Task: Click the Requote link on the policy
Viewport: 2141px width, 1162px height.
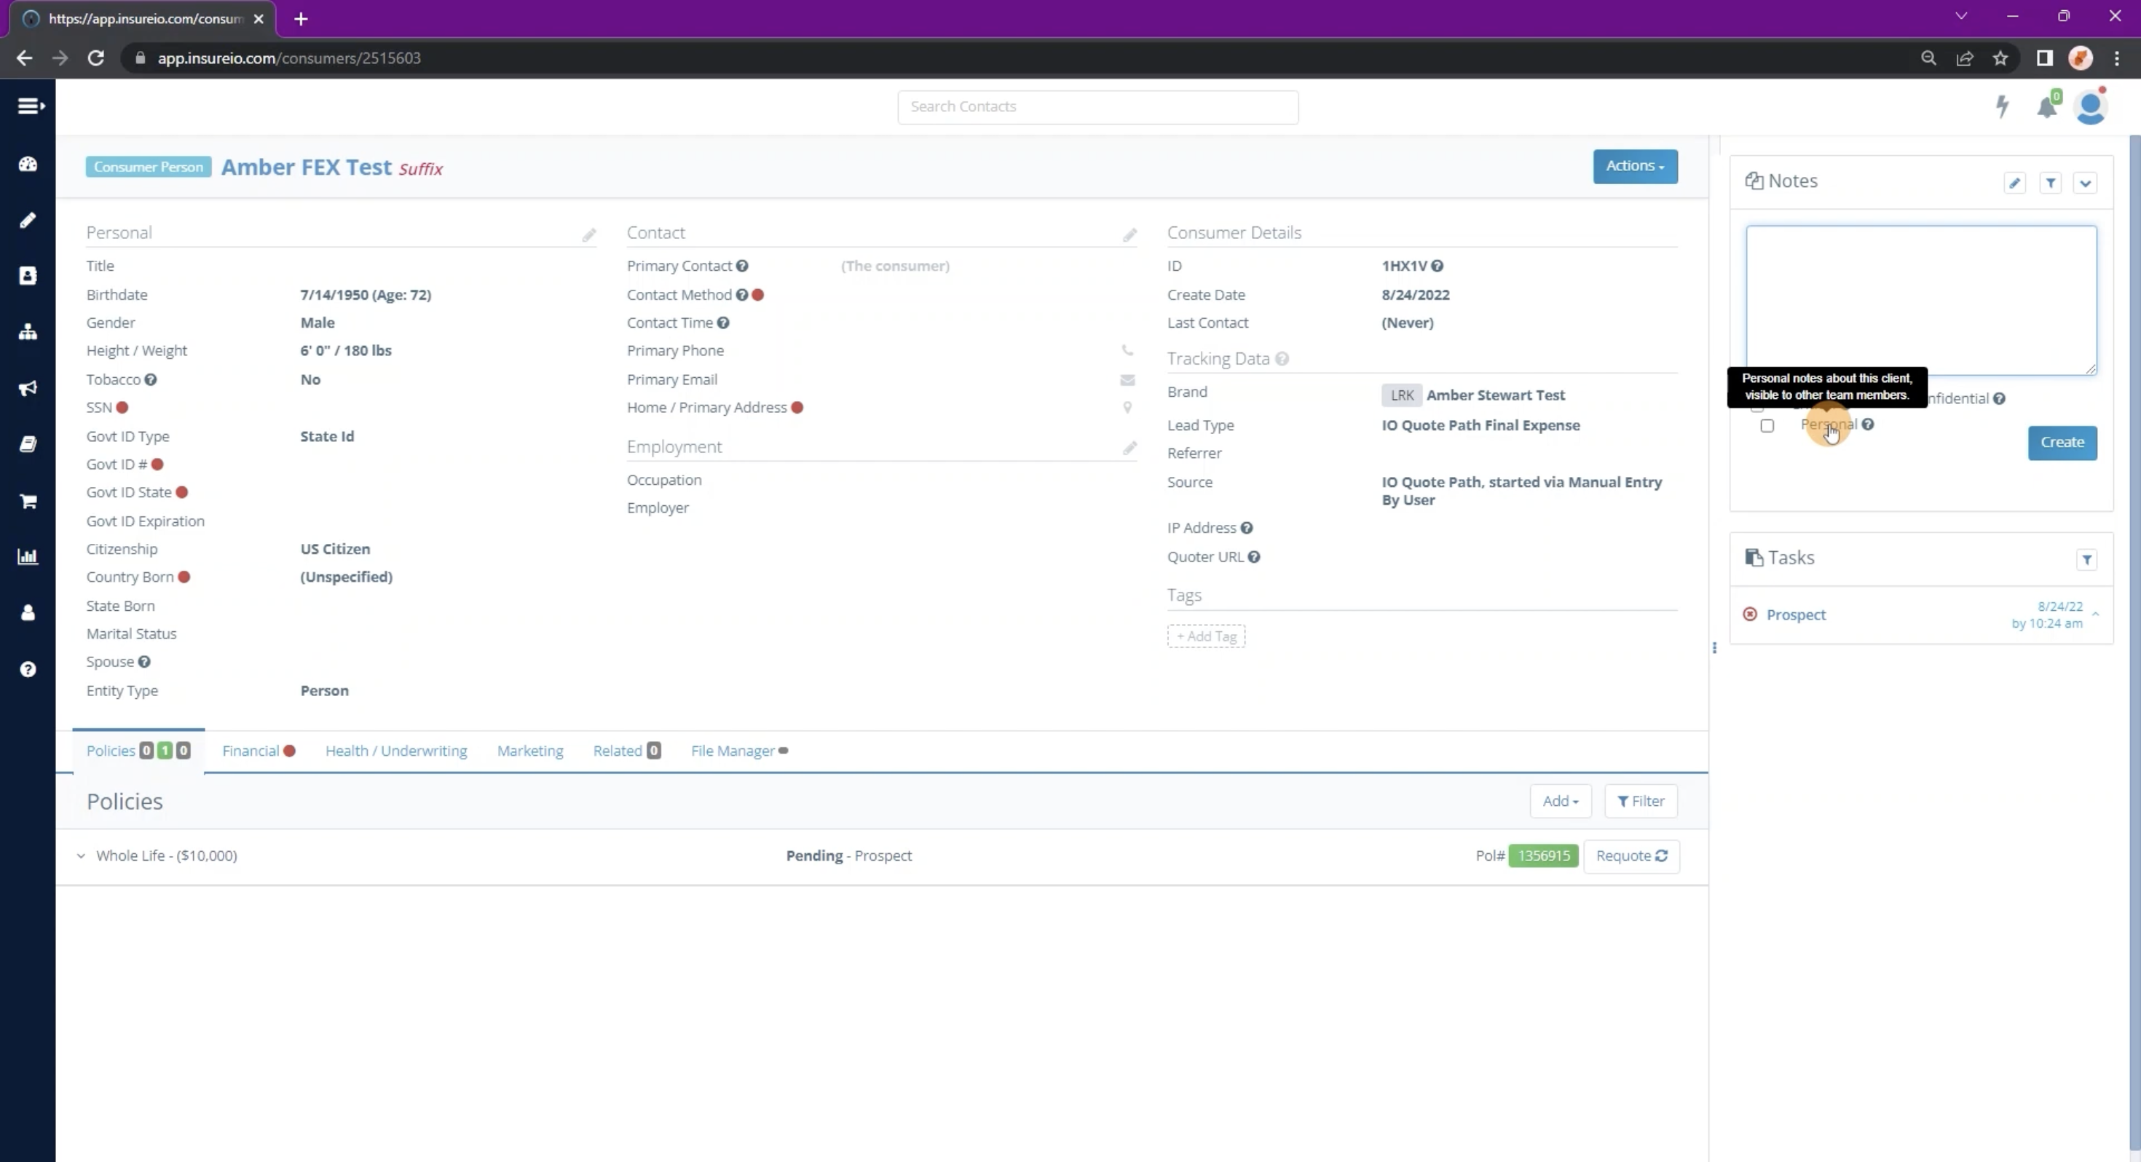Action: (1631, 855)
